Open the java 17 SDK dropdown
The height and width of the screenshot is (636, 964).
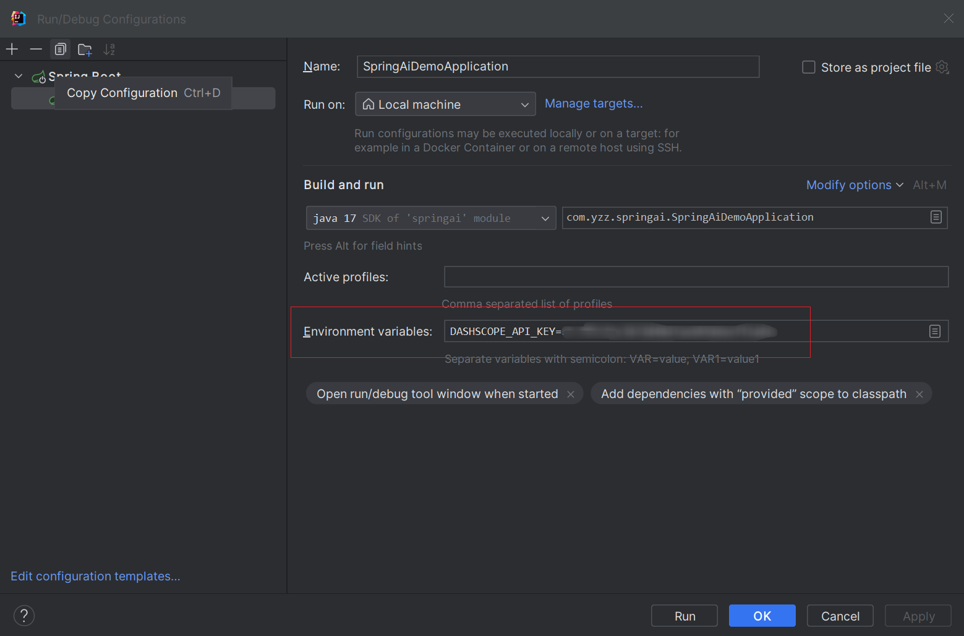click(x=545, y=218)
